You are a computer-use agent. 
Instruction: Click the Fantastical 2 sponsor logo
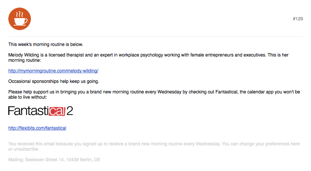click(x=41, y=111)
